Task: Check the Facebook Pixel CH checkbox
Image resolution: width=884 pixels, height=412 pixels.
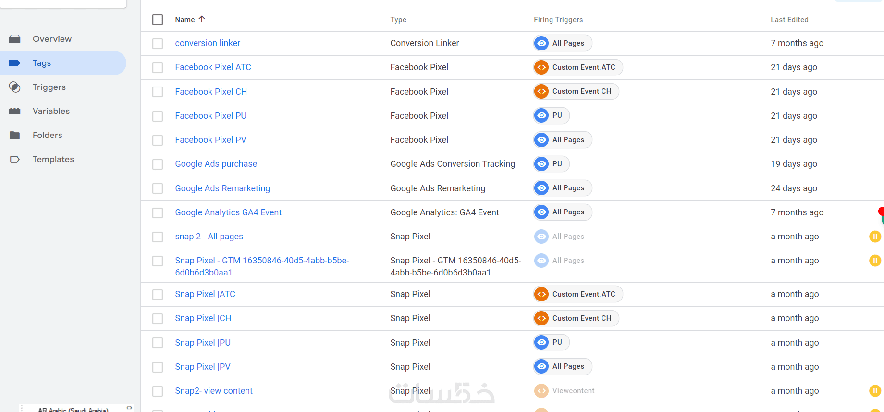Action: pos(158,92)
